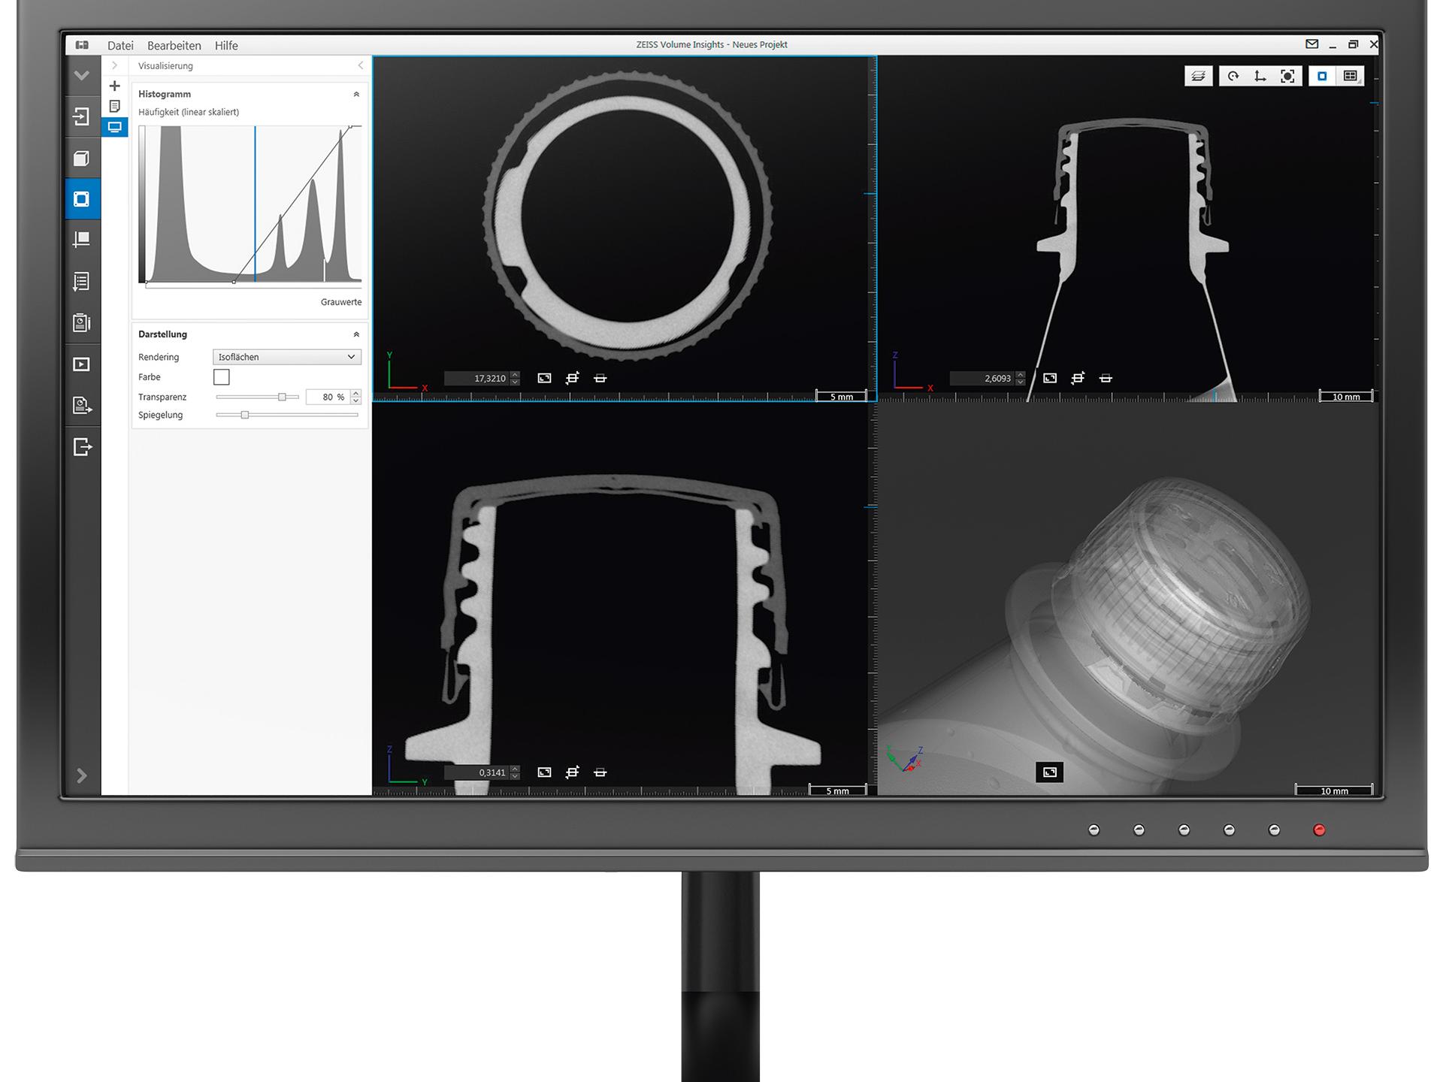This screenshot has width=1443, height=1082.
Task: Open the video playback sidebar icon
Action: pos(81,364)
